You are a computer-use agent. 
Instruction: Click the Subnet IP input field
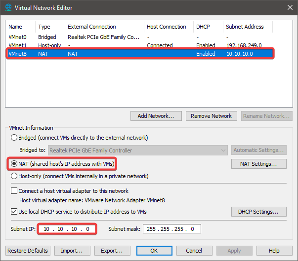coord(66,229)
